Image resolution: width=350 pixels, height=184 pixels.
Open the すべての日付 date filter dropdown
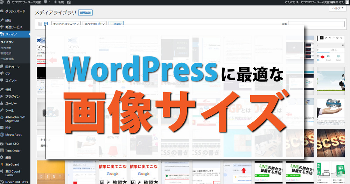point(94,24)
